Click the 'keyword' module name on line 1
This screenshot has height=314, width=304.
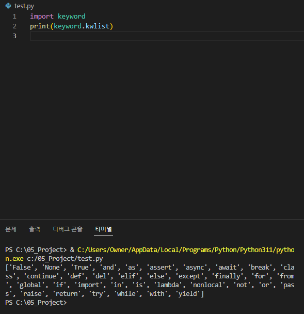[x=72, y=17]
